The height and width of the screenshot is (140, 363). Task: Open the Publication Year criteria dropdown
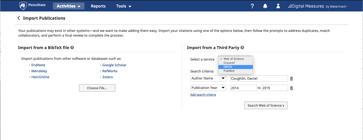[208, 88]
